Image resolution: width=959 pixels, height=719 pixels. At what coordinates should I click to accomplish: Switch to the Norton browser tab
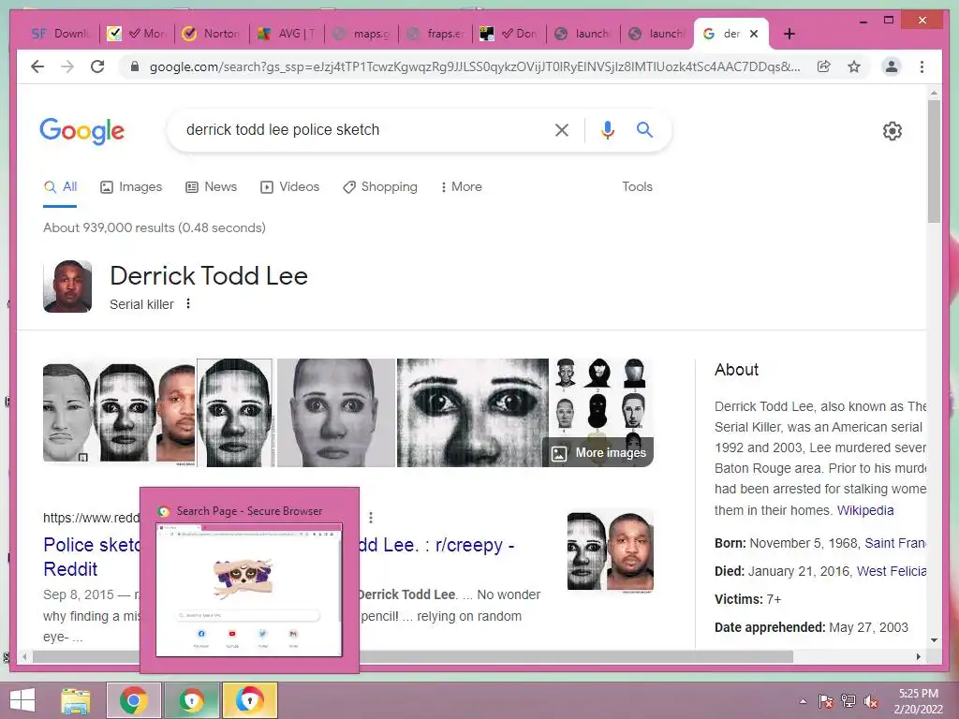[212, 34]
